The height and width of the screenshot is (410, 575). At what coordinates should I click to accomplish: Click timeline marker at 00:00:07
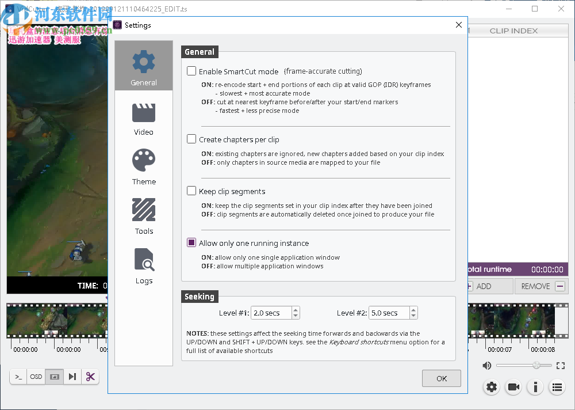pyautogui.click(x=500, y=350)
